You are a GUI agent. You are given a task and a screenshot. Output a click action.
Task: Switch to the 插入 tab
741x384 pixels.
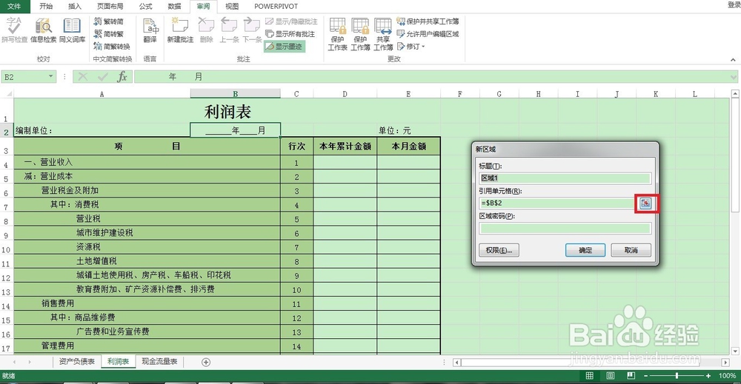75,6
